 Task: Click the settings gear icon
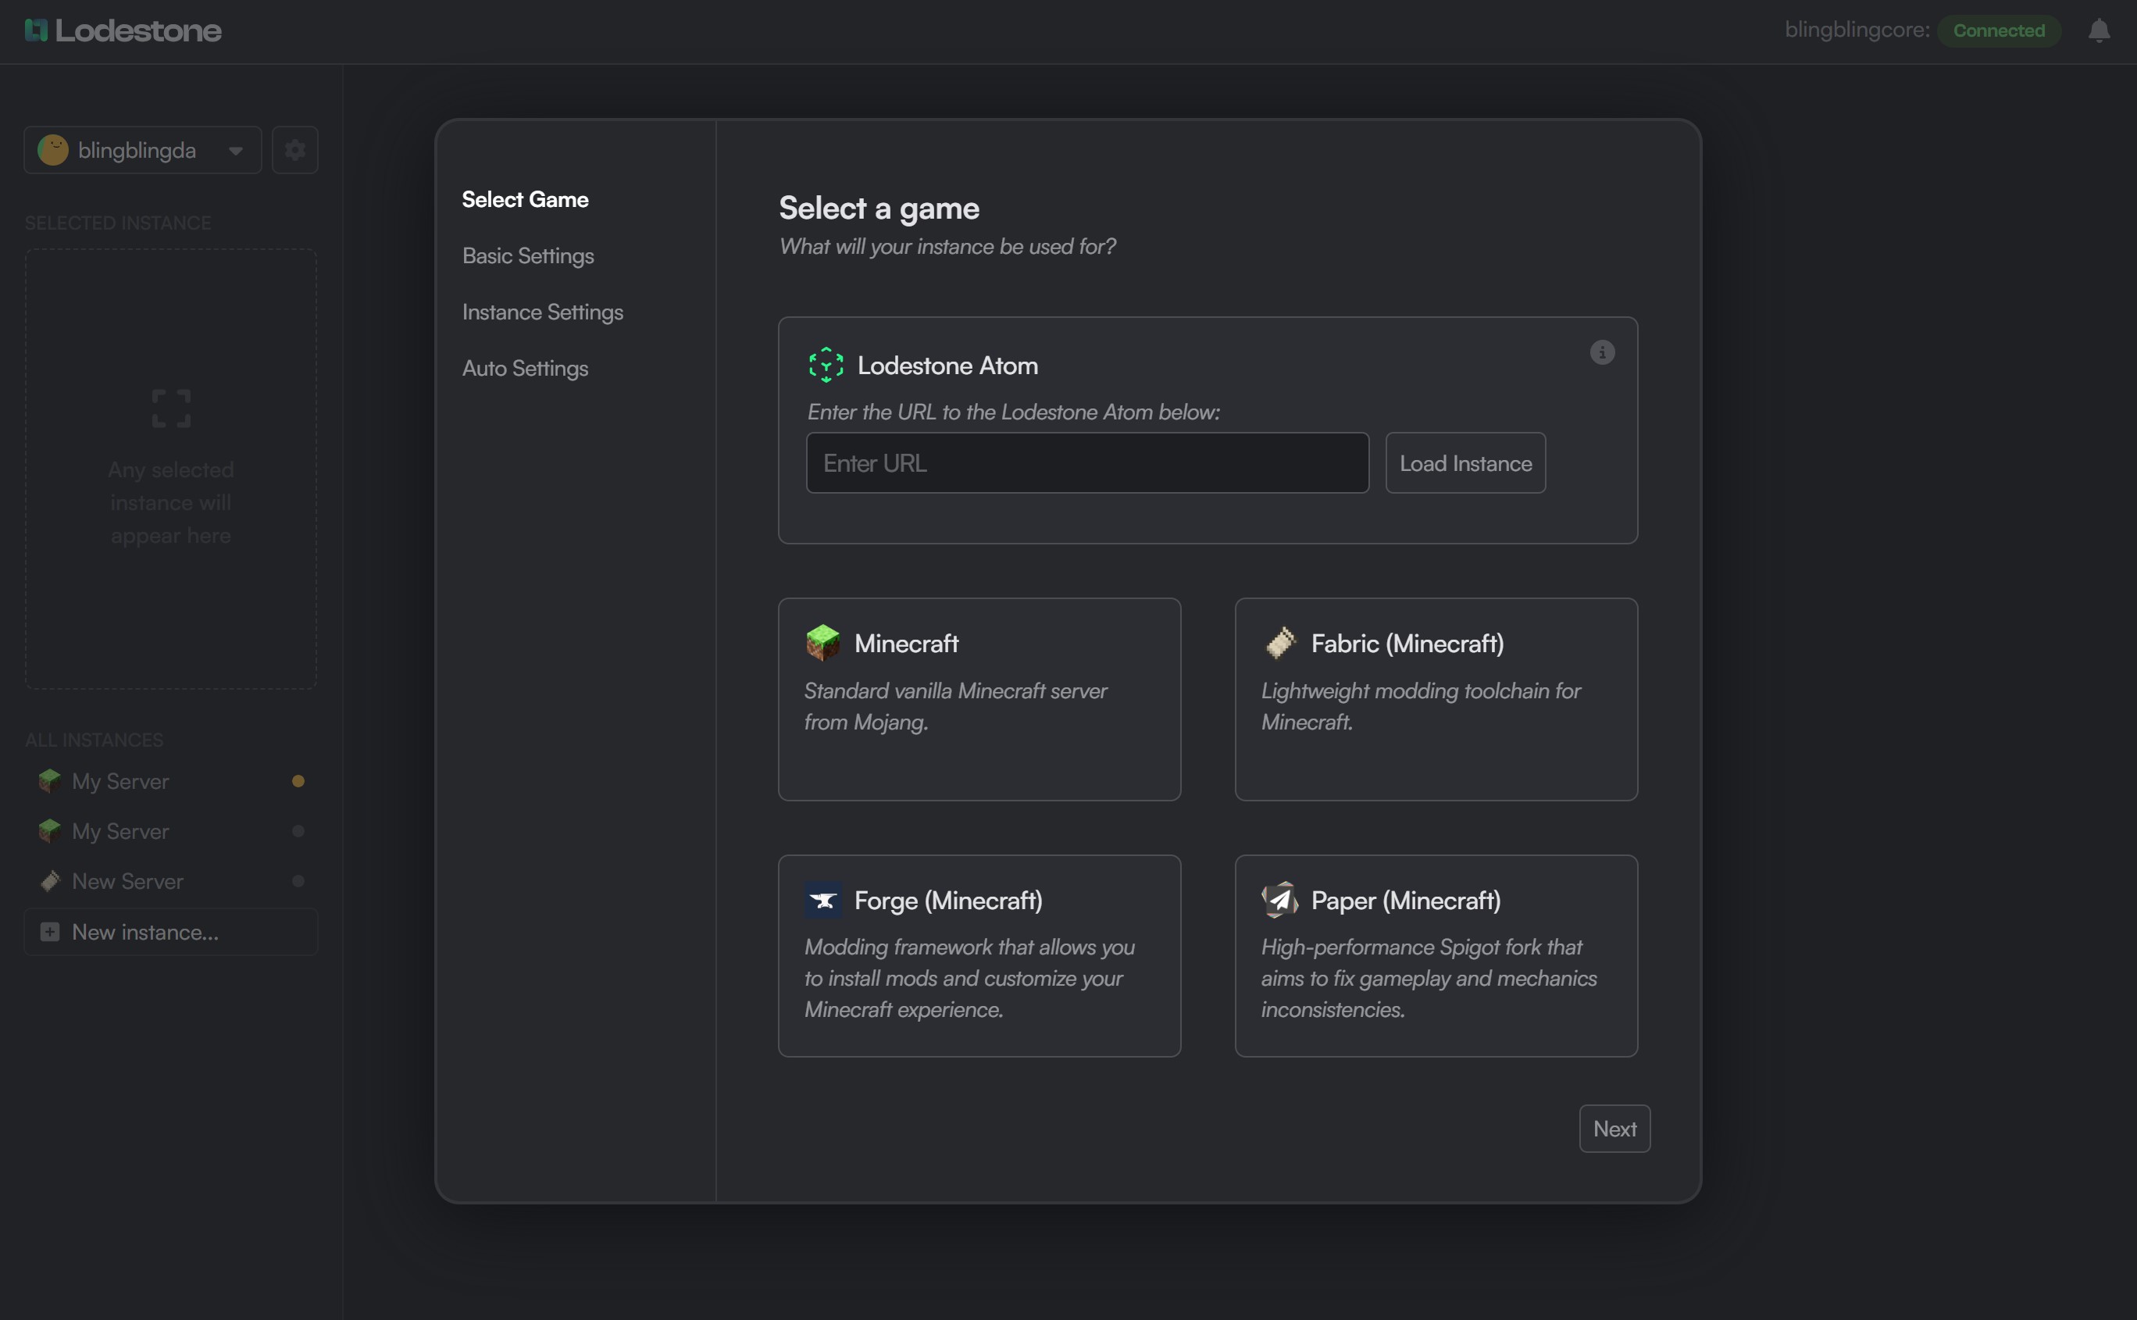(x=294, y=149)
